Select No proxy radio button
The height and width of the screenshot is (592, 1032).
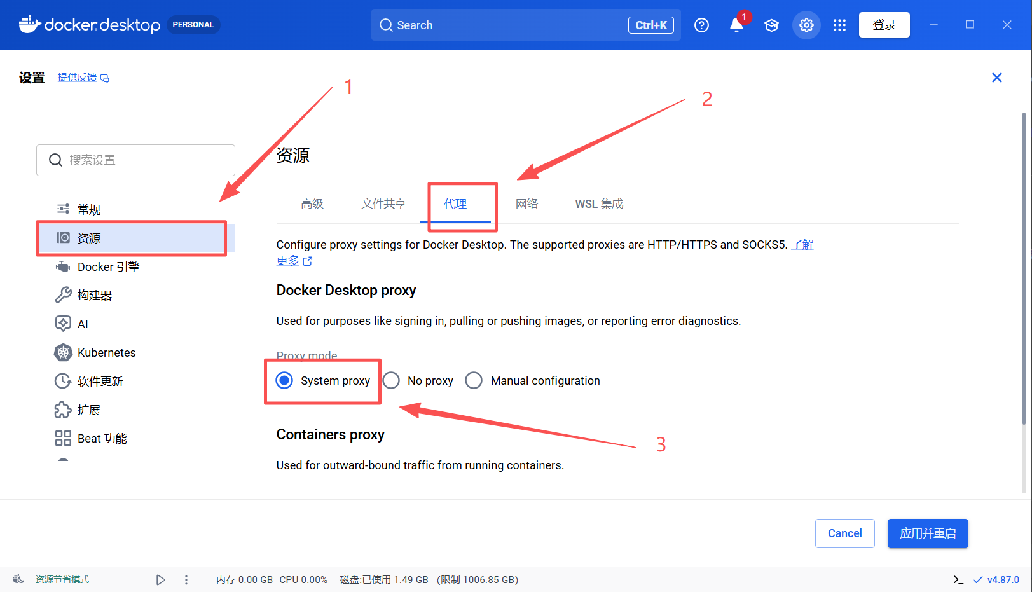tap(391, 380)
